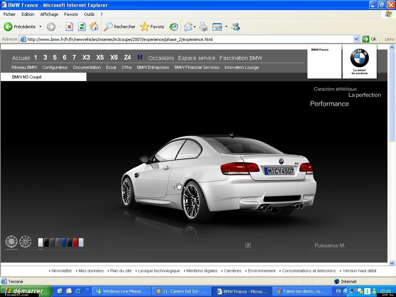Choose the red car color swatch
The image size is (396, 297).
pyautogui.click(x=75, y=242)
